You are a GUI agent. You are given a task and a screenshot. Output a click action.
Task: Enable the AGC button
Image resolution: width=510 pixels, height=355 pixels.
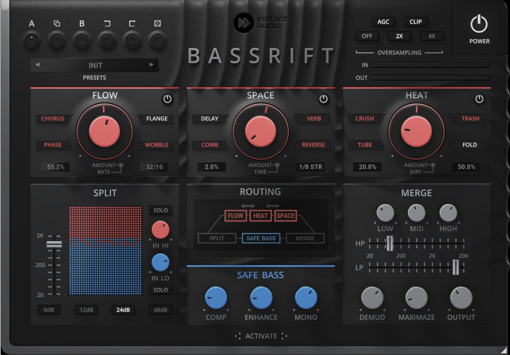pyautogui.click(x=383, y=22)
